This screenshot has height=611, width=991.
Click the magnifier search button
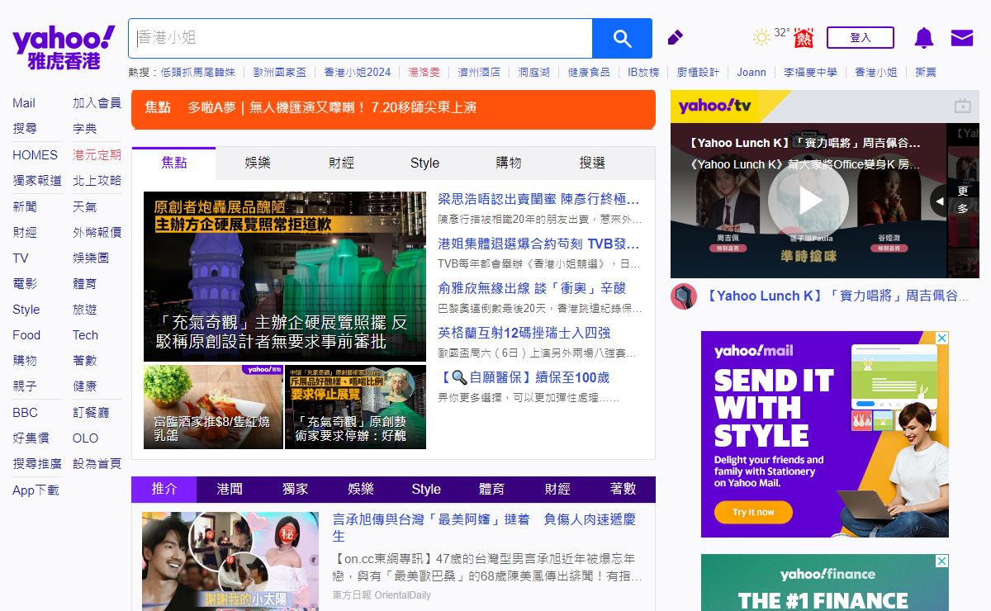point(622,39)
